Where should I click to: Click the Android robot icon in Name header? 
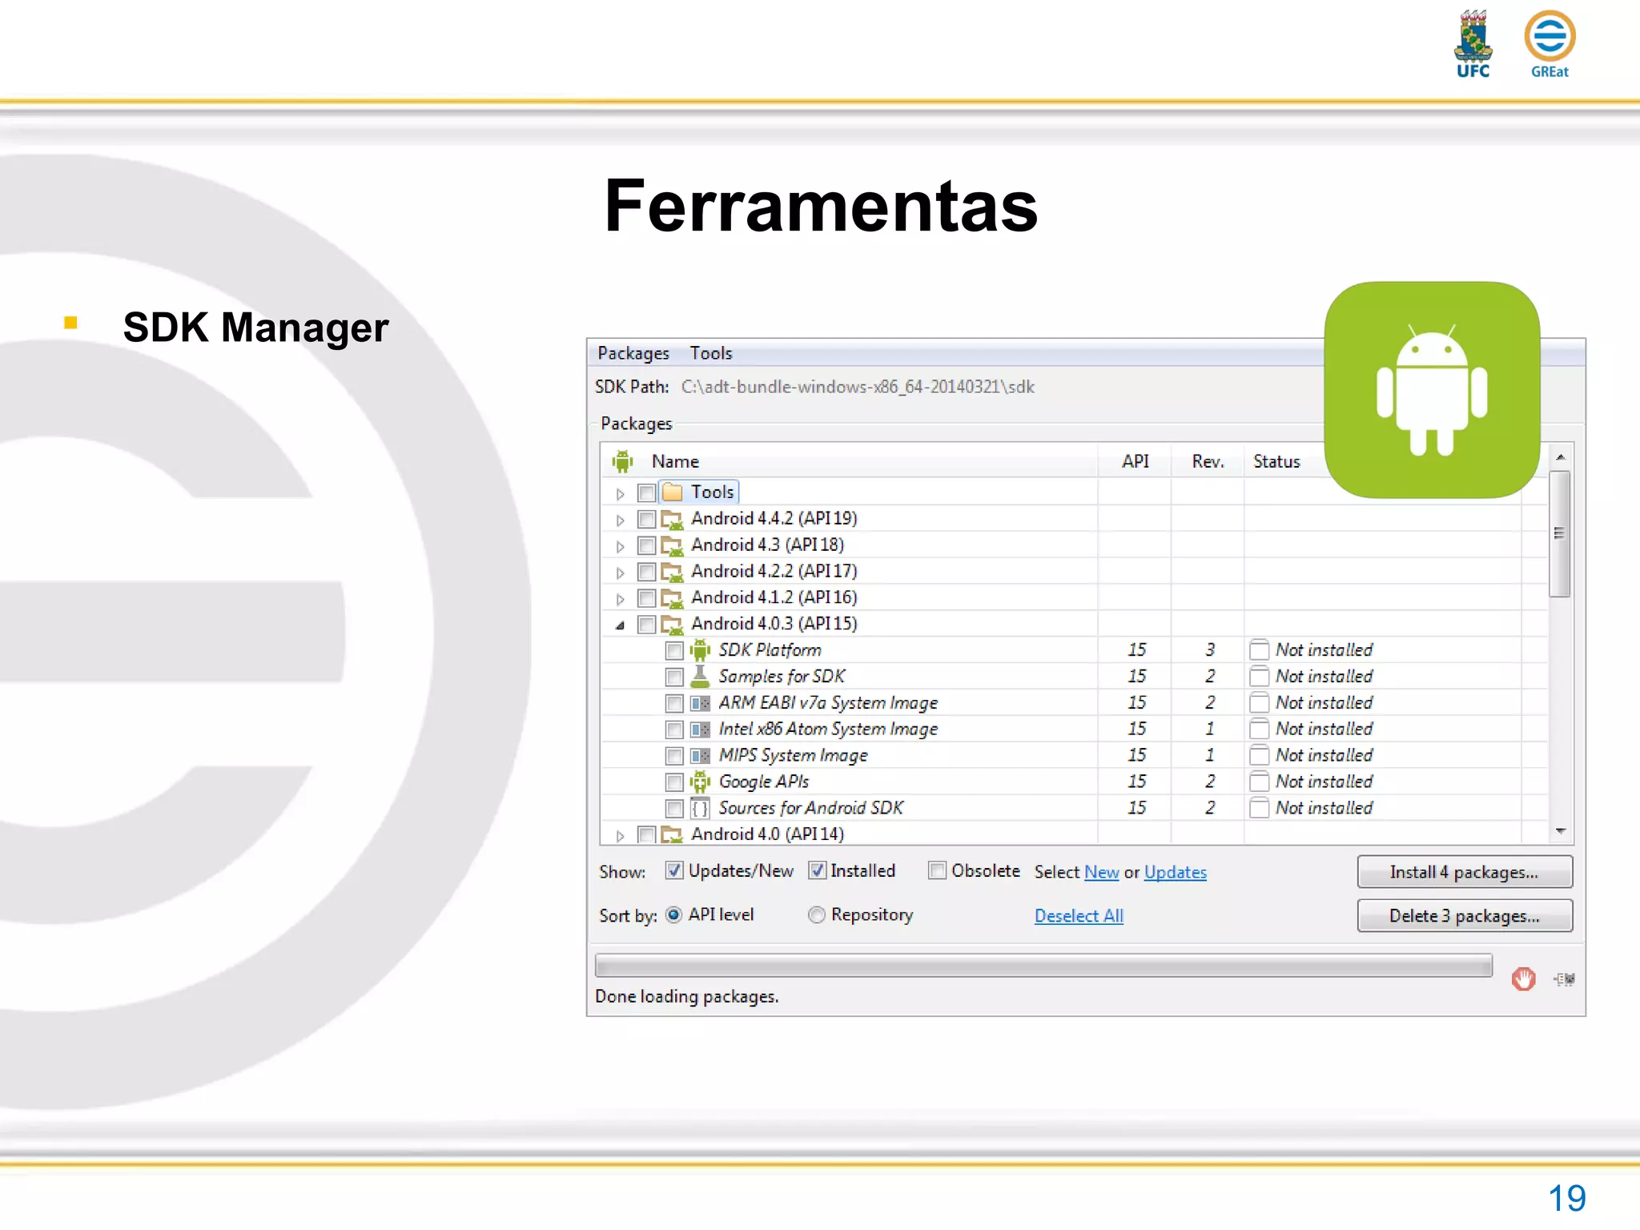[622, 461]
